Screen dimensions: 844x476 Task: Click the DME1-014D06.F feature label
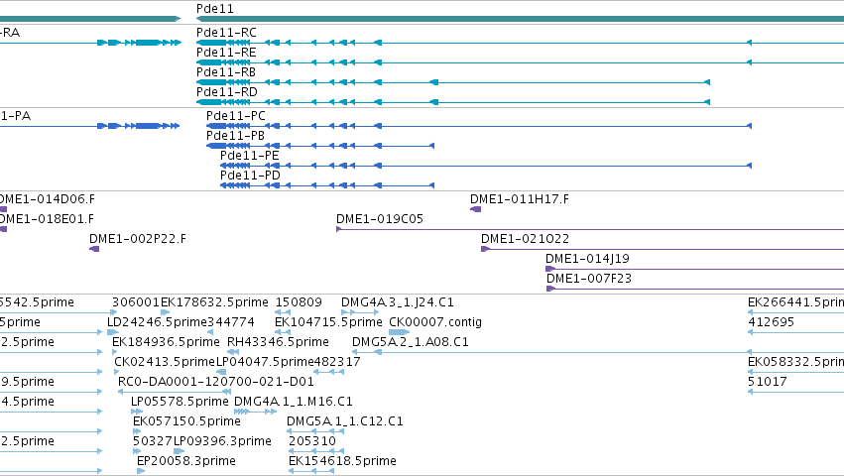pos(47,199)
